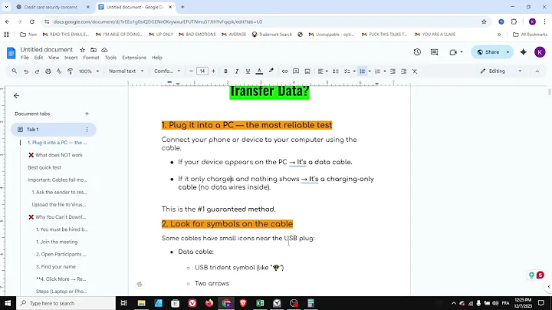Click the Docs home logo icon
Image resolution: width=552 pixels, height=310 pixels.
click(11, 53)
